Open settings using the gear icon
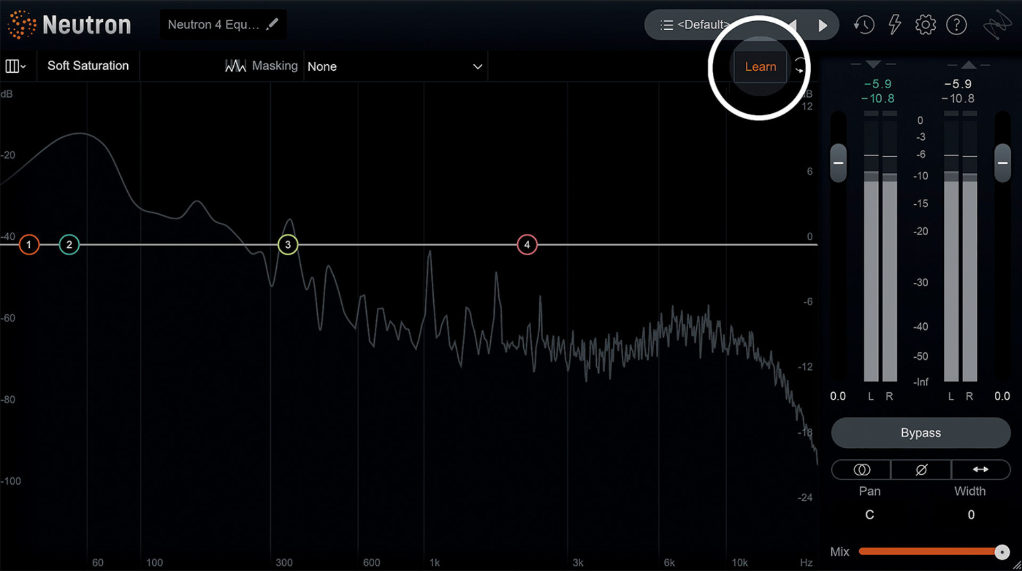 point(925,24)
